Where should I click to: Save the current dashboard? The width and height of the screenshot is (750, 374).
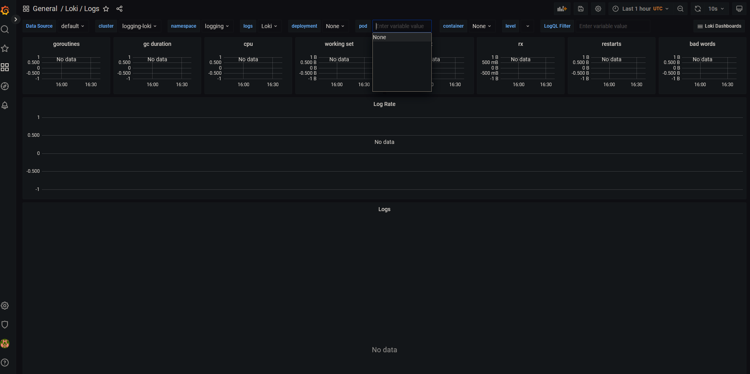[x=580, y=8]
